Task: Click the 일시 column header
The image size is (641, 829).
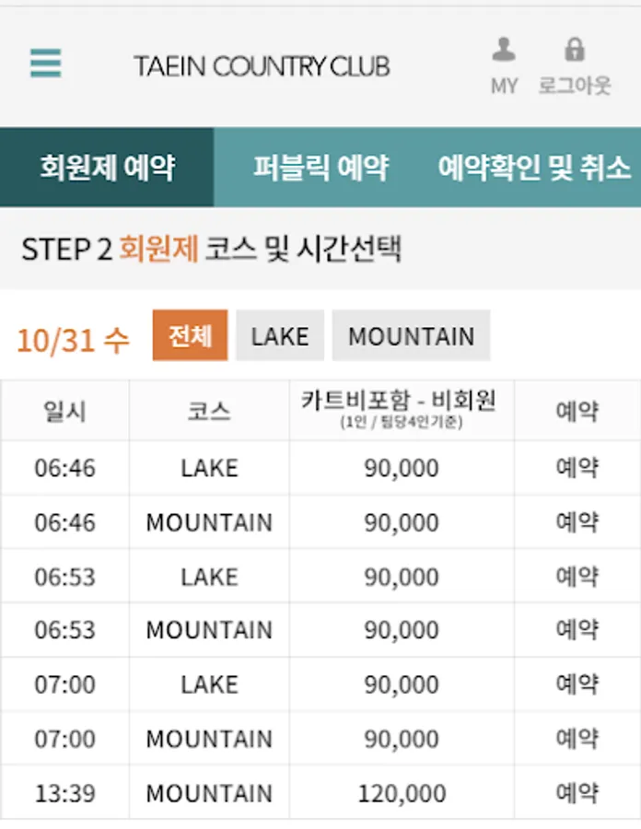Action: pos(64,411)
